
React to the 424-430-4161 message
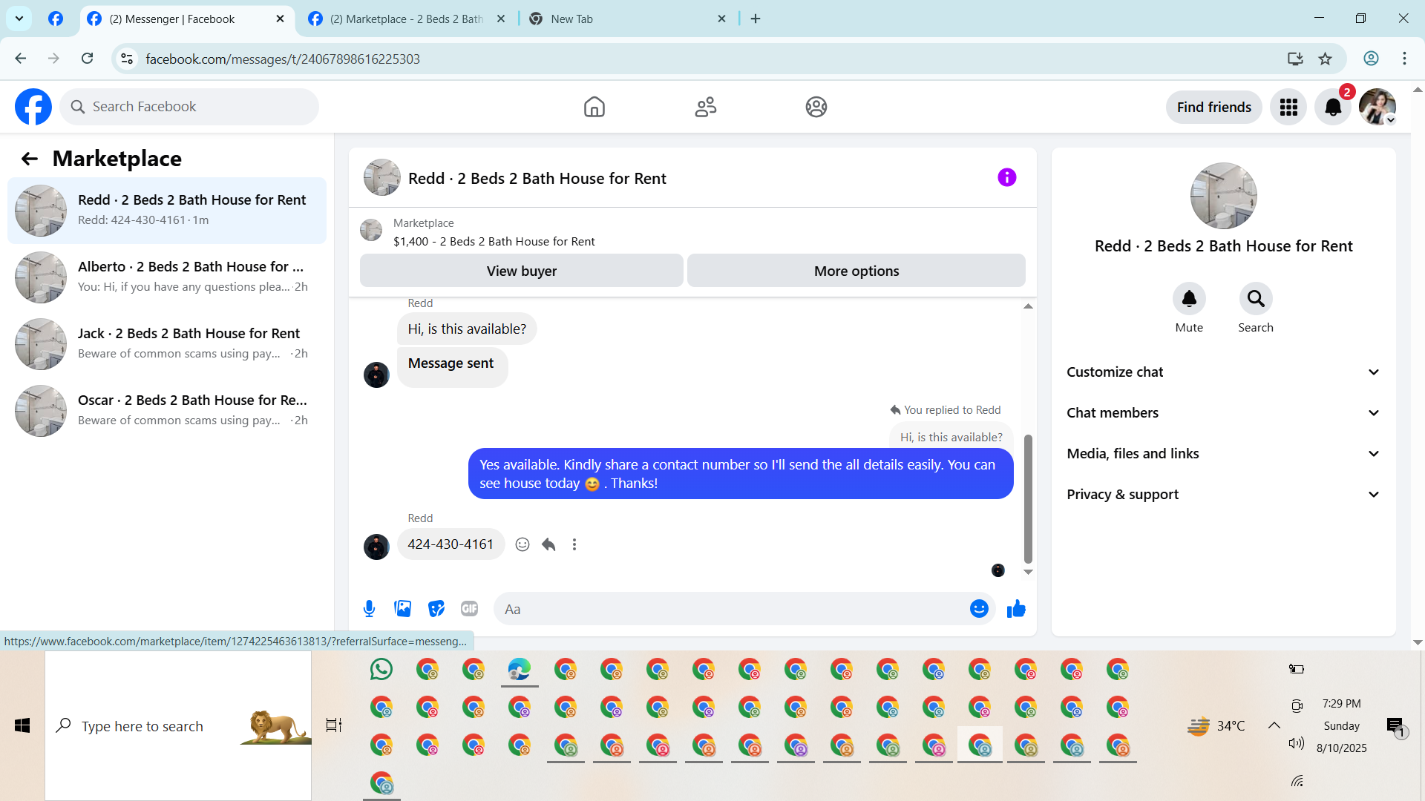point(522,544)
